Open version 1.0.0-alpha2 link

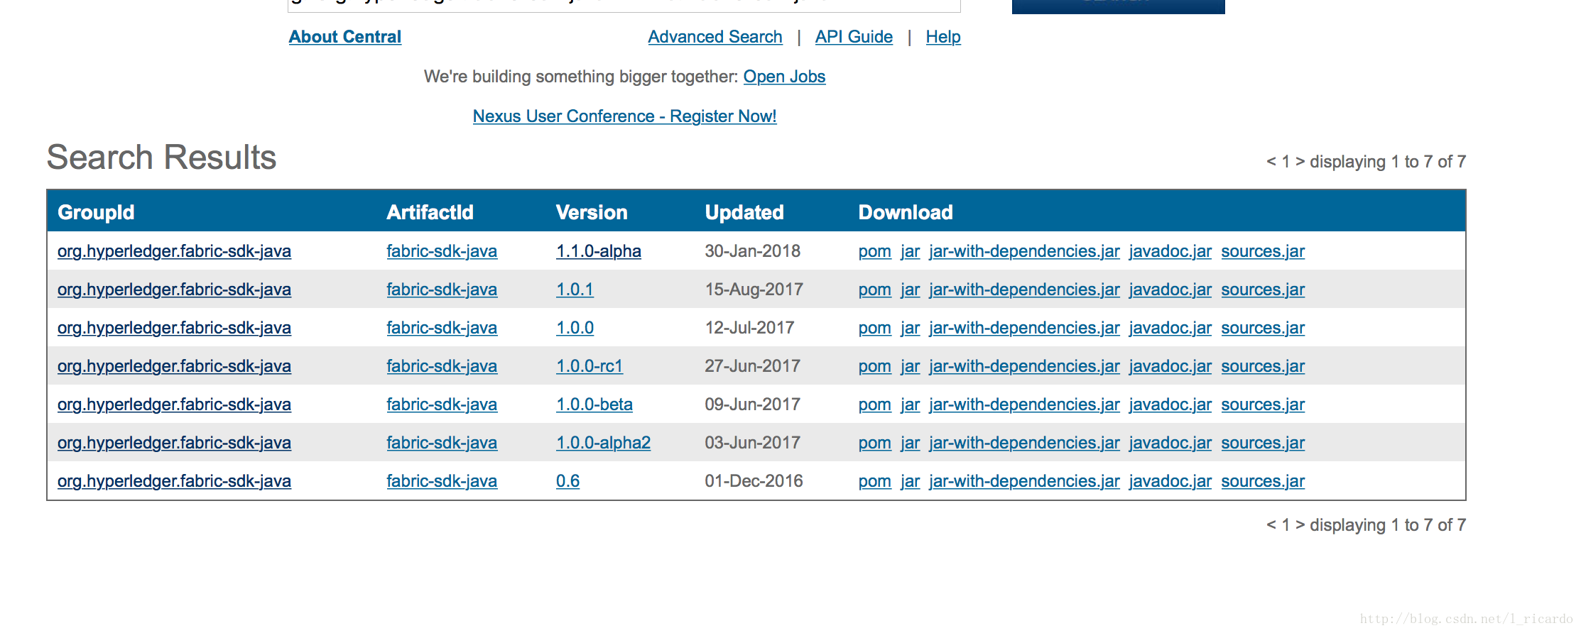coord(603,443)
